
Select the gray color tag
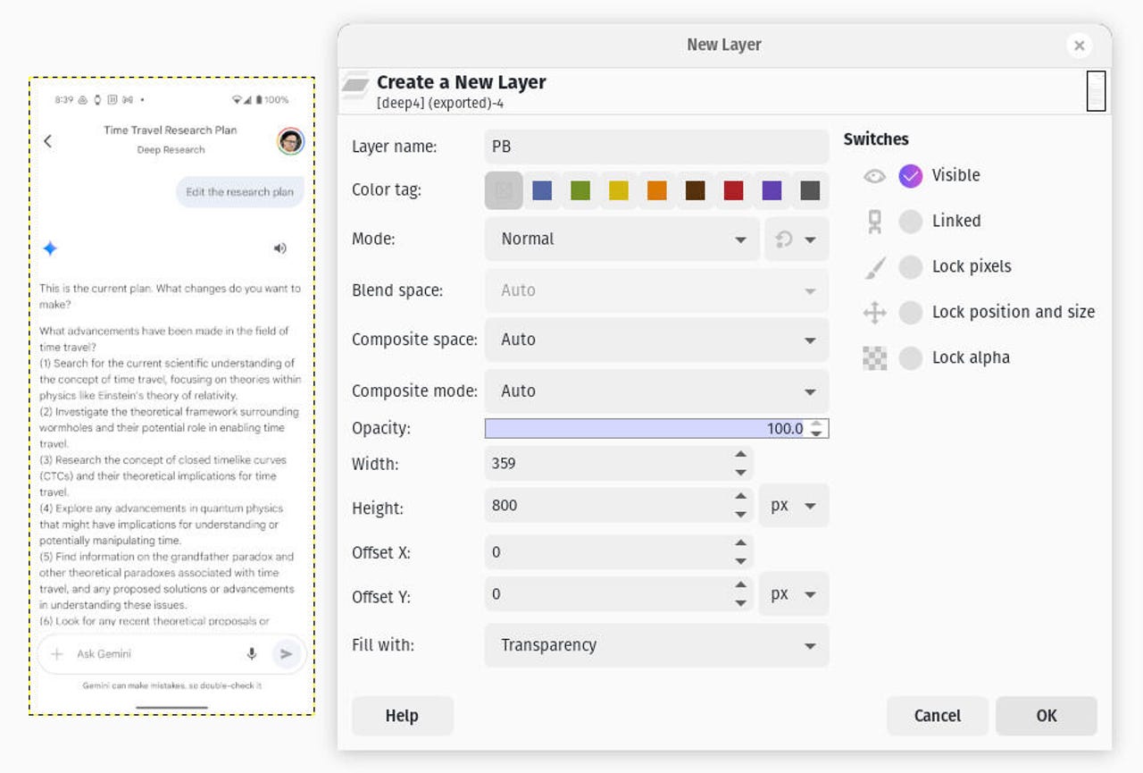tap(810, 190)
